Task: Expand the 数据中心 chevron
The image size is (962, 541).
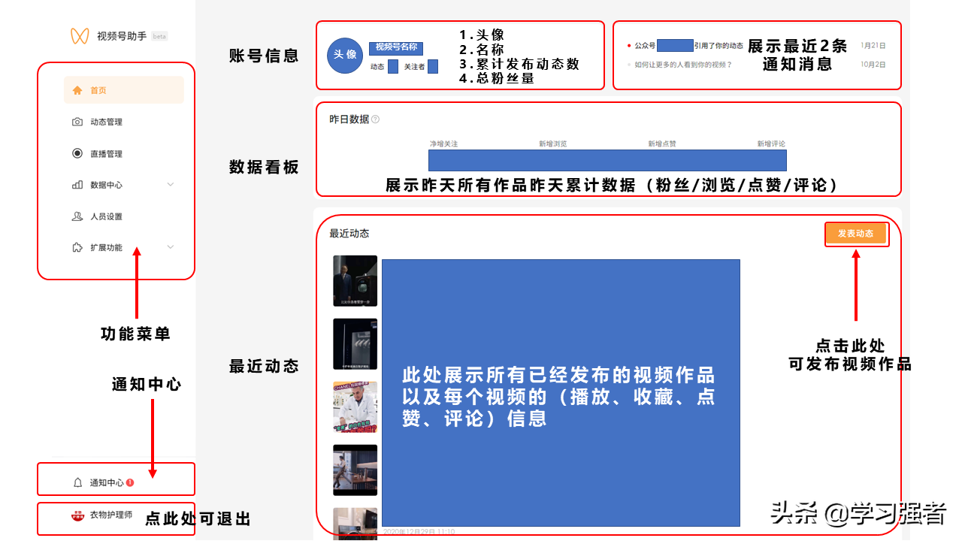Action: point(170,184)
